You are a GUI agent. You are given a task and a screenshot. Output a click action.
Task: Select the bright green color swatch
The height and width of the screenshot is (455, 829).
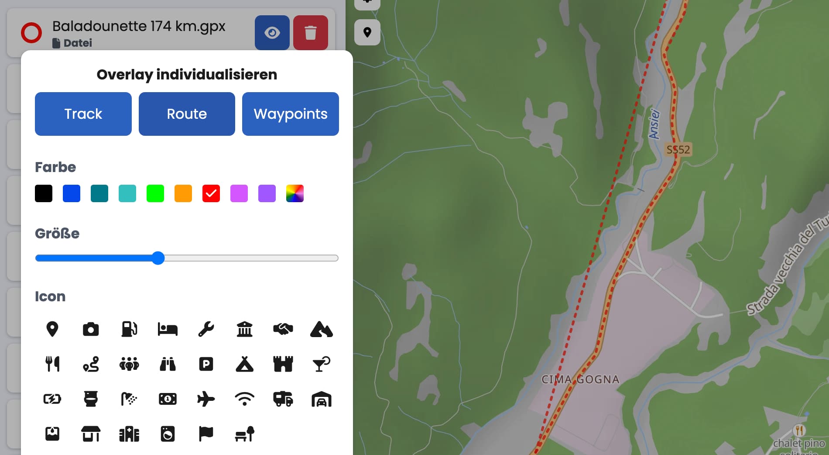(155, 193)
